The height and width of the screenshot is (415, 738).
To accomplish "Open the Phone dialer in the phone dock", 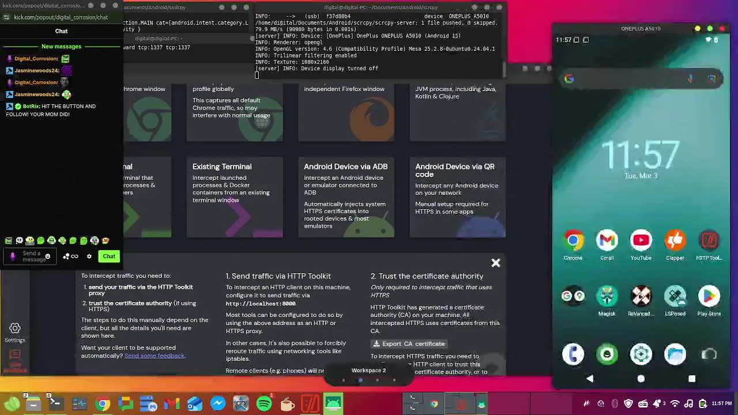I will [x=573, y=354].
